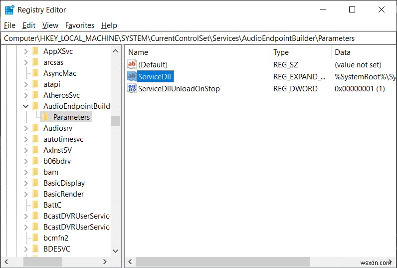Screen dimensions: 397x268
Task: Open the File menu
Action: click(x=9, y=25)
